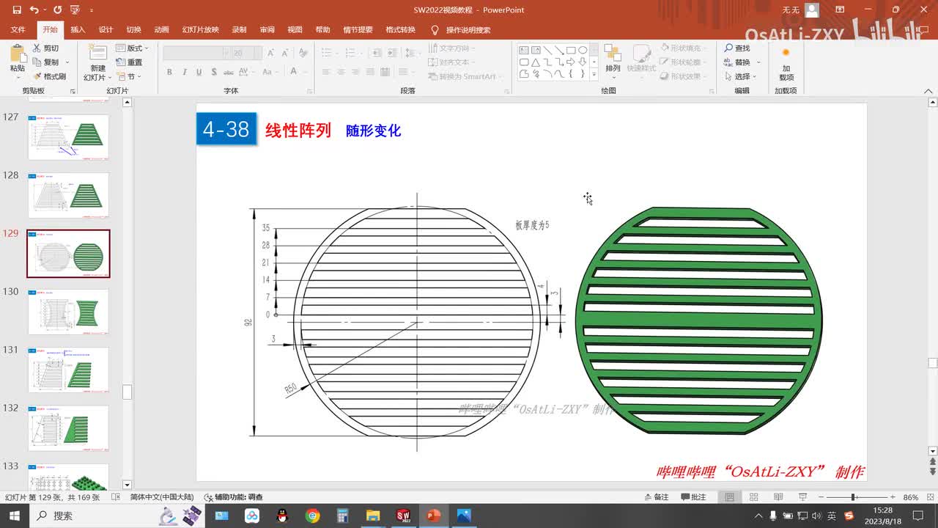Toggle Notes (备注) pane in status bar

(656, 497)
